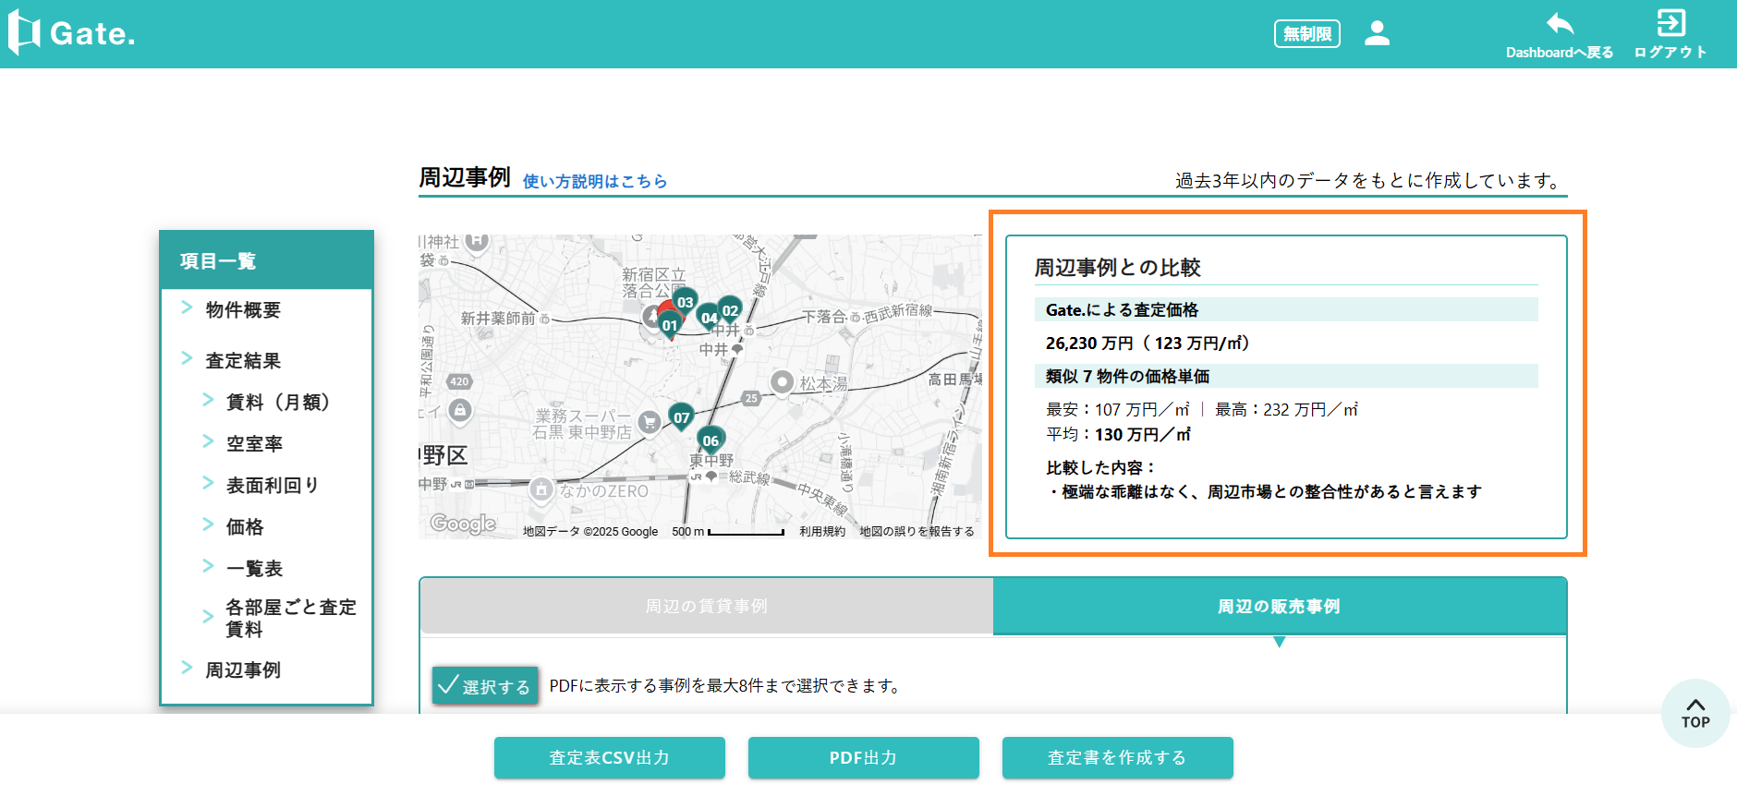
Task: Click the PDF出力 button
Action: coord(863,758)
